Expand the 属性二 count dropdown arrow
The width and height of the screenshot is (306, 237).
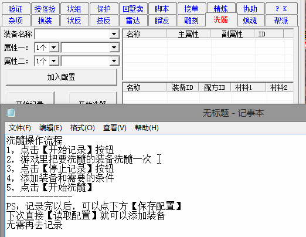coord(53,61)
